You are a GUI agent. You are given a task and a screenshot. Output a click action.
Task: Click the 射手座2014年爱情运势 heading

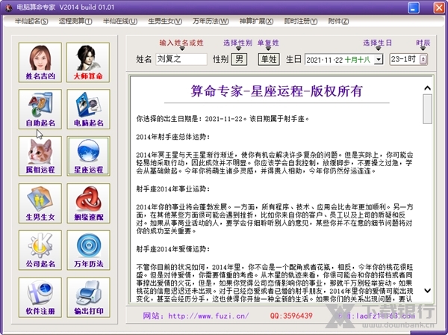coord(173,249)
